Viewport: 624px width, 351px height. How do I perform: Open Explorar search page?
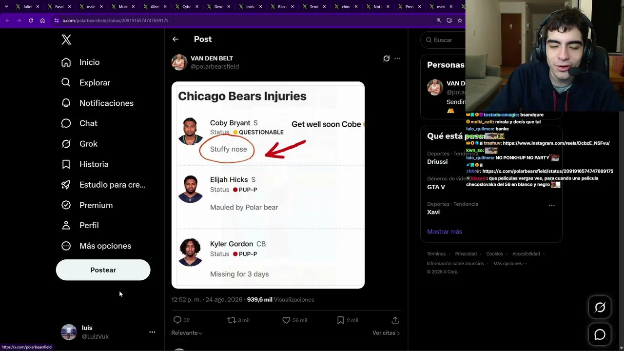[86, 83]
